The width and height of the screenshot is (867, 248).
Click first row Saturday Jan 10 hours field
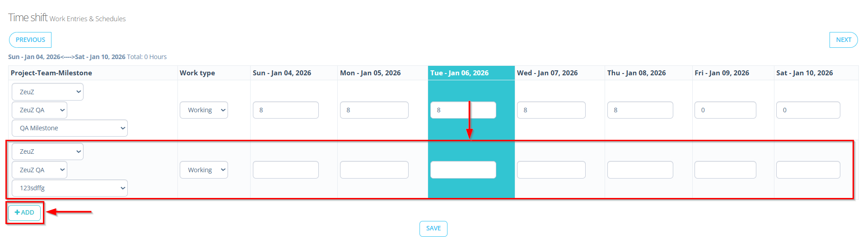click(808, 110)
